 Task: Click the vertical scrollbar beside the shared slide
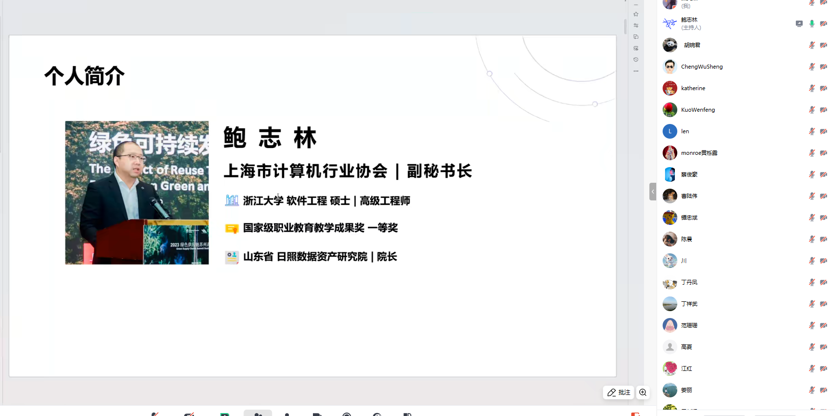tap(625, 26)
